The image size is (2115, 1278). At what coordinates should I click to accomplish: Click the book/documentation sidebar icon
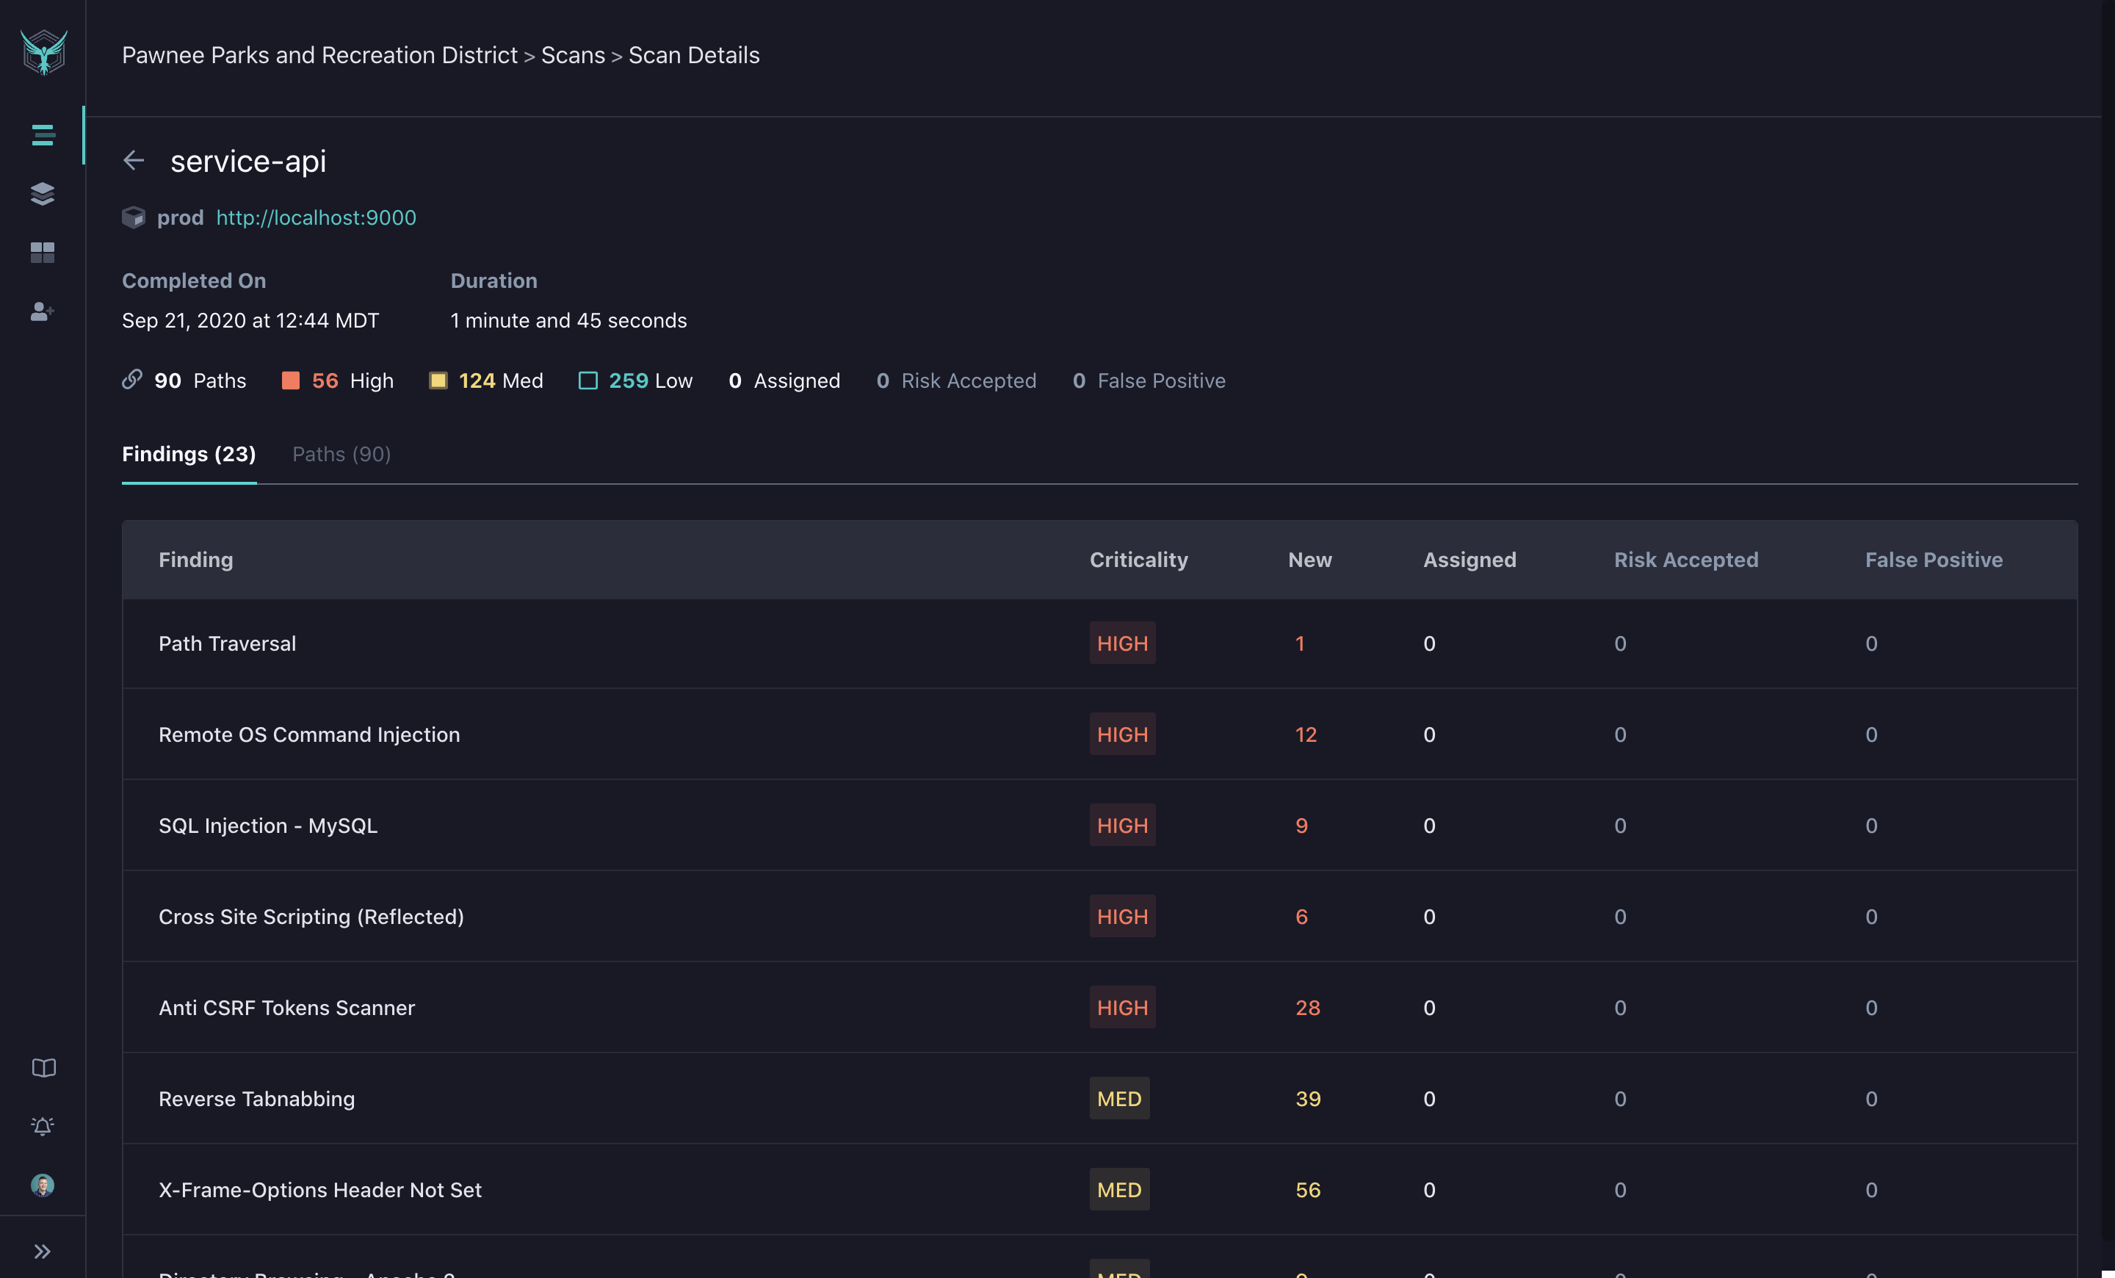pyautogui.click(x=43, y=1066)
